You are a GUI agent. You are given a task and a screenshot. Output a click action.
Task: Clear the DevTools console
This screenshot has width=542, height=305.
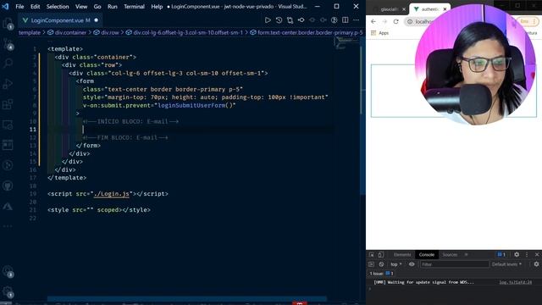coord(381,264)
